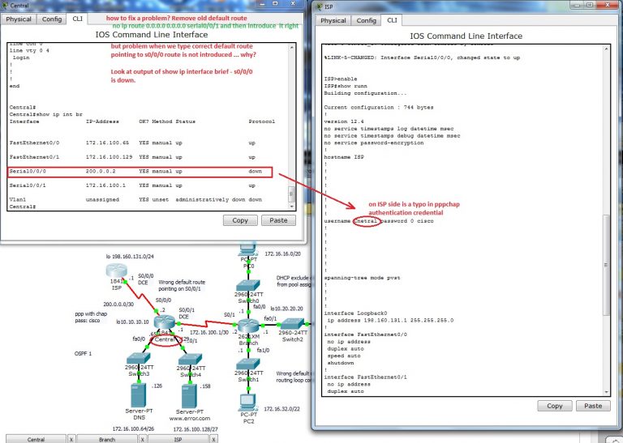Open the www.error.com server icon

point(189,396)
